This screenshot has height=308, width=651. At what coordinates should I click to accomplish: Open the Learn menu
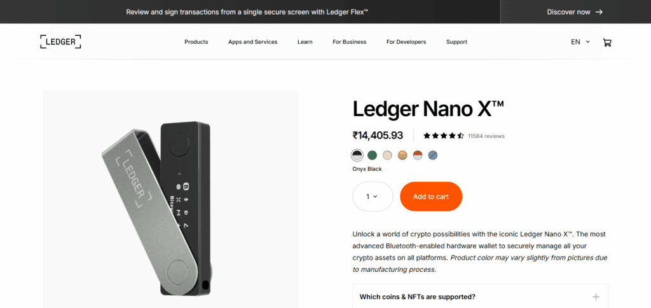pos(305,42)
